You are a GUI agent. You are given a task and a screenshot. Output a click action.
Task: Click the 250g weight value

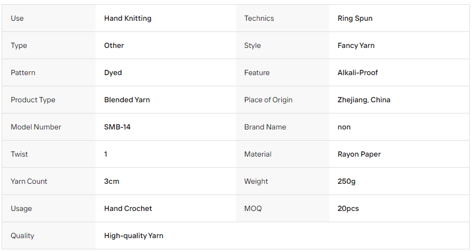(346, 182)
